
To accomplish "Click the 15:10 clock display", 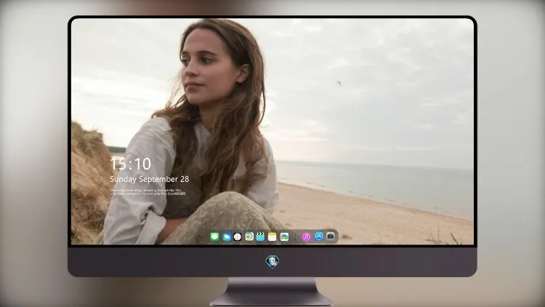I will coord(131,164).
